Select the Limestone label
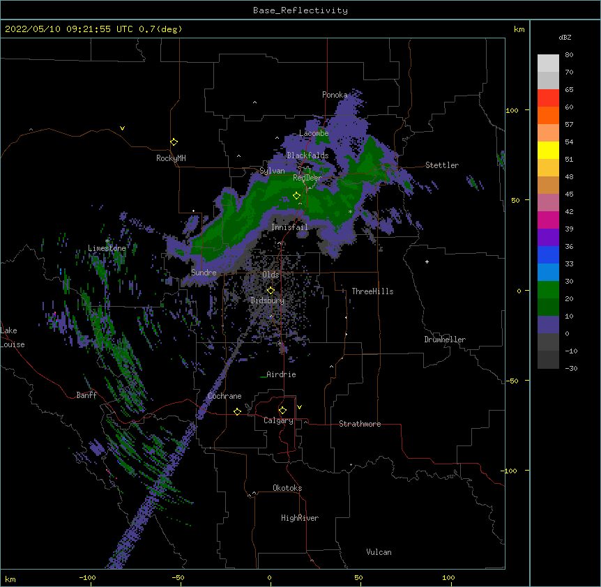601x587 pixels. coord(107,248)
